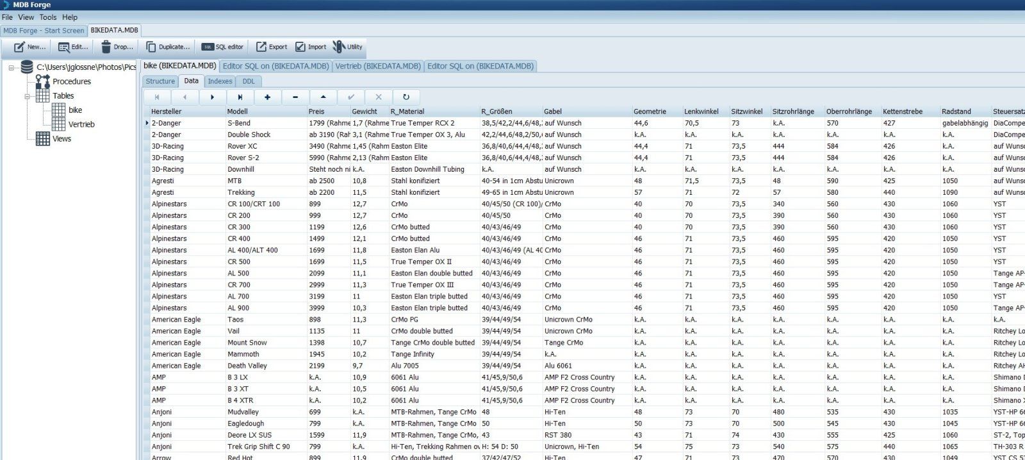Click the database icon in tree
The image size is (1025, 460).
pos(27,67)
